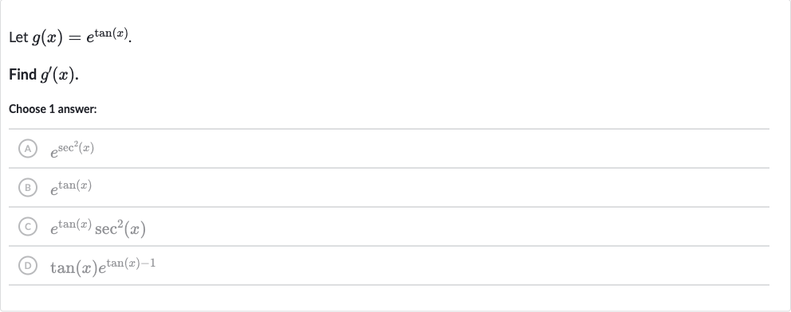Select radio button D
Screen dimensions: 791x312
(x=28, y=265)
